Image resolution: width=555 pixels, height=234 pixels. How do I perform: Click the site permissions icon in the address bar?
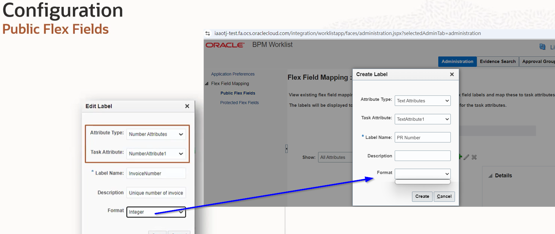tap(208, 33)
